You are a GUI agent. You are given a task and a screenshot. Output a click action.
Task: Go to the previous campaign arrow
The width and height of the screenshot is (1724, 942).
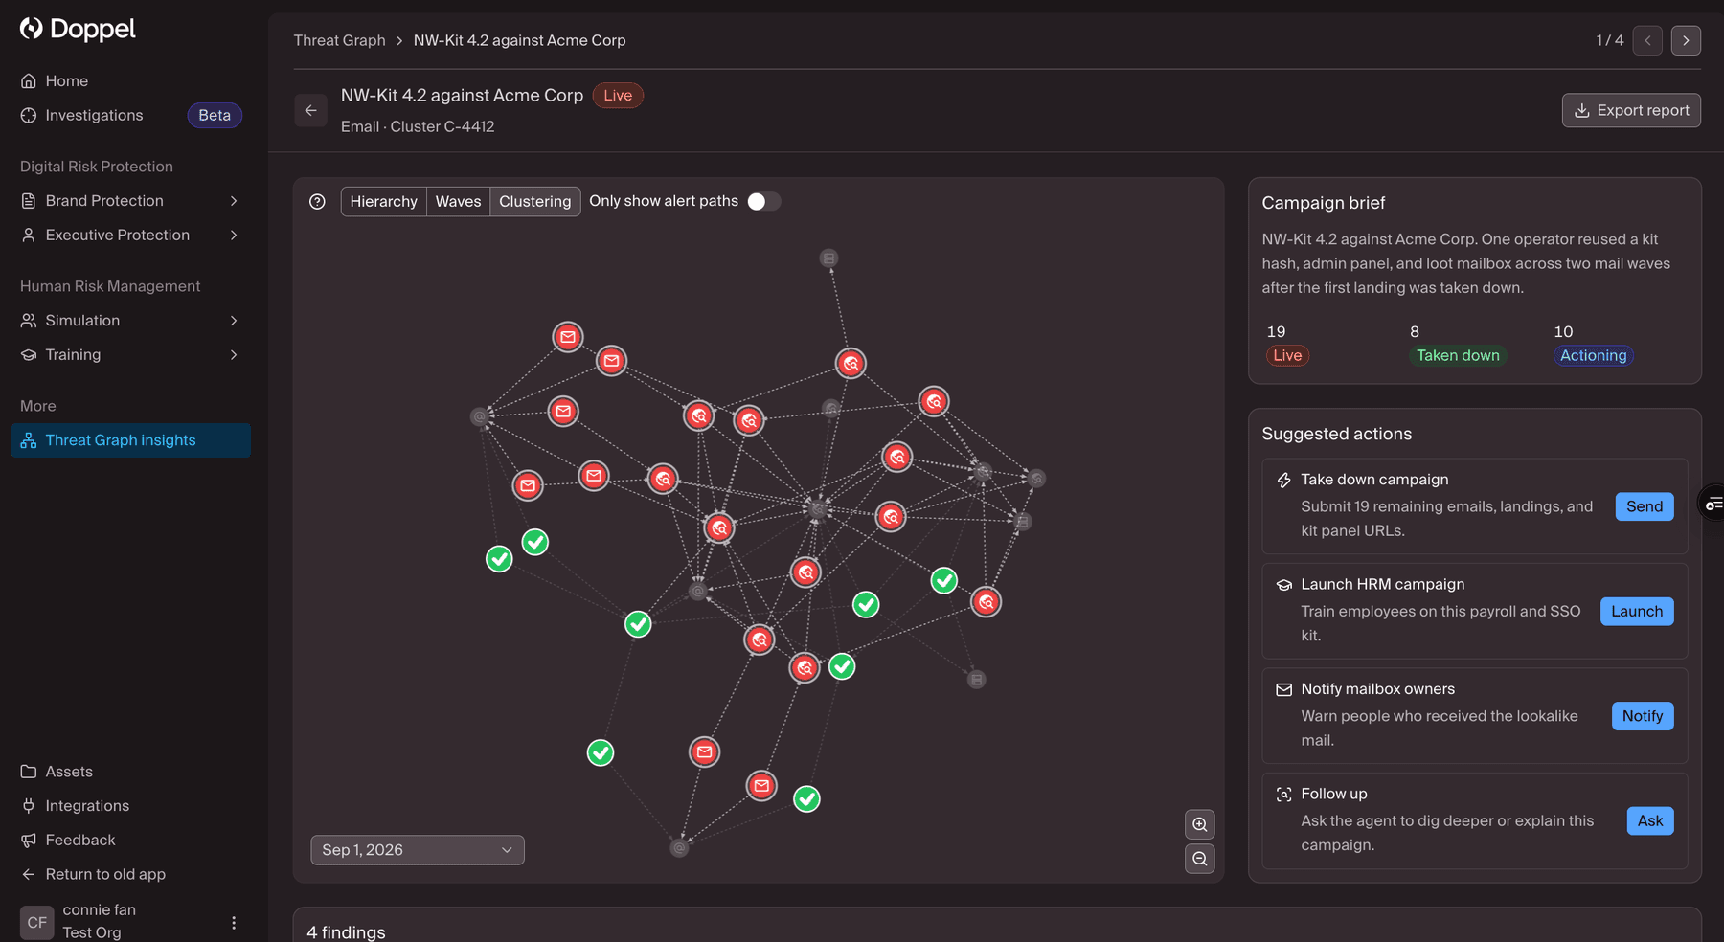point(1647,40)
